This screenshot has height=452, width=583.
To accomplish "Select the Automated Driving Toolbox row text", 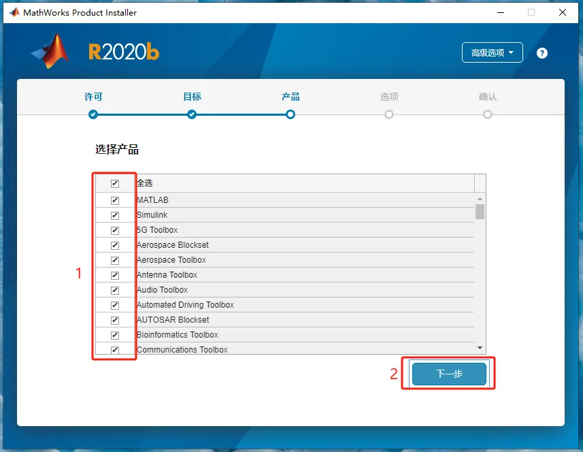I will point(185,305).
